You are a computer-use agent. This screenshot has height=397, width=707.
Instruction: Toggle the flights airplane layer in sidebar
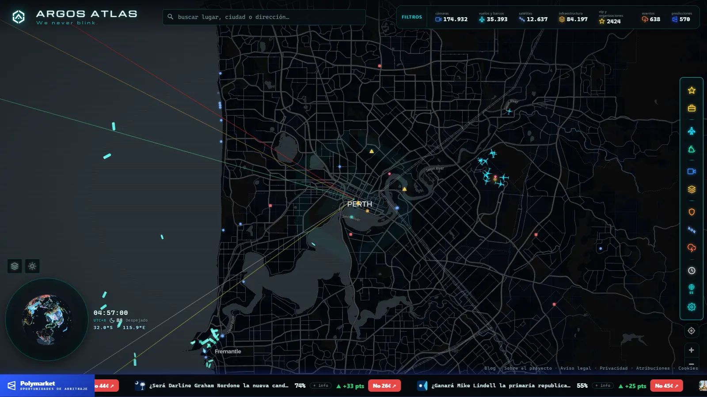[692, 131]
